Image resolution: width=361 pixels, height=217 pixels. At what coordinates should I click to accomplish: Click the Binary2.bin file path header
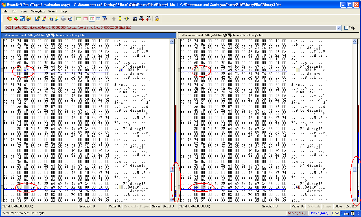[269, 35]
